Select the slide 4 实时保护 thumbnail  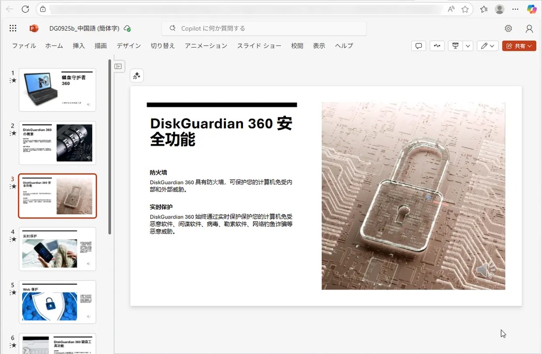pos(57,249)
